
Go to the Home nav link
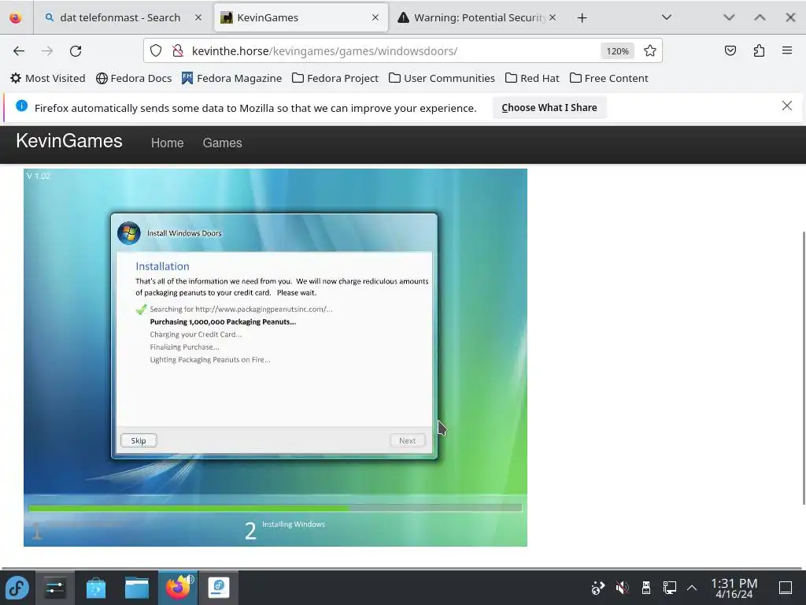tap(167, 143)
